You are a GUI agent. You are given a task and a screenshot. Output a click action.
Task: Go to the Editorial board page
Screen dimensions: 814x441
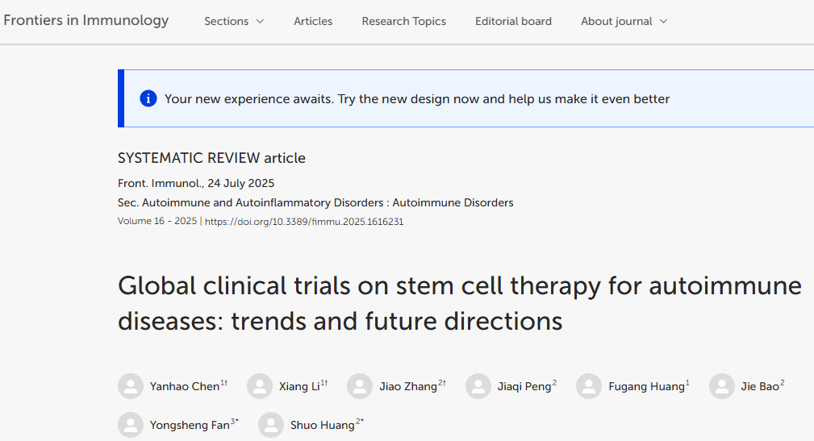tap(513, 21)
